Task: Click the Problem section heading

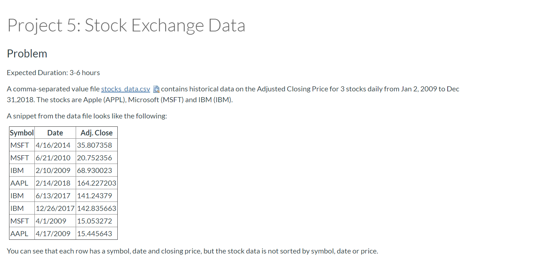Action: (27, 53)
